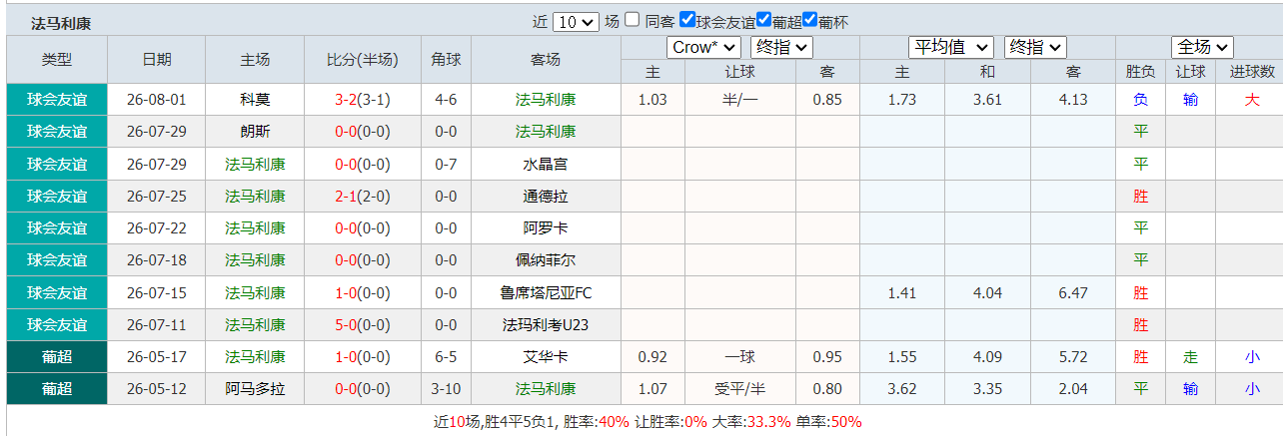The image size is (1283, 436).
Task: Uncheck the 球会友谊 filter checkbox
Action: [687, 20]
